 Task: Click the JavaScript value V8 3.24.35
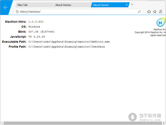37,37
